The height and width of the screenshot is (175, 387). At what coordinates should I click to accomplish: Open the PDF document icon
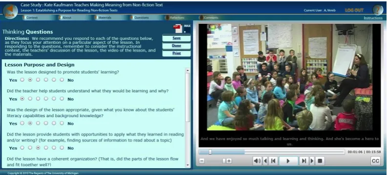(178, 29)
